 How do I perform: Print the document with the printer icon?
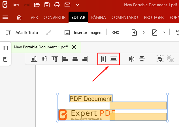(x=57, y=5)
